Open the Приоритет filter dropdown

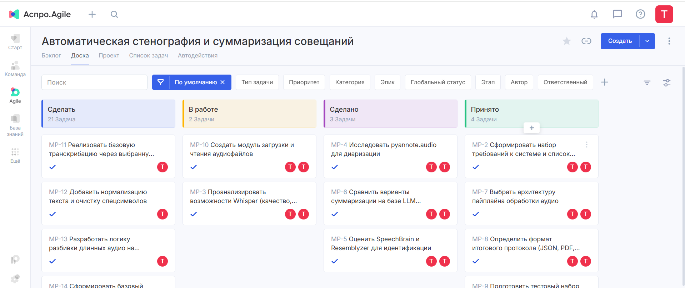[x=304, y=82]
